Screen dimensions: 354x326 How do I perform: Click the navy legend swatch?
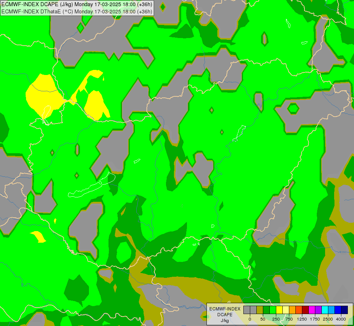[345, 310]
